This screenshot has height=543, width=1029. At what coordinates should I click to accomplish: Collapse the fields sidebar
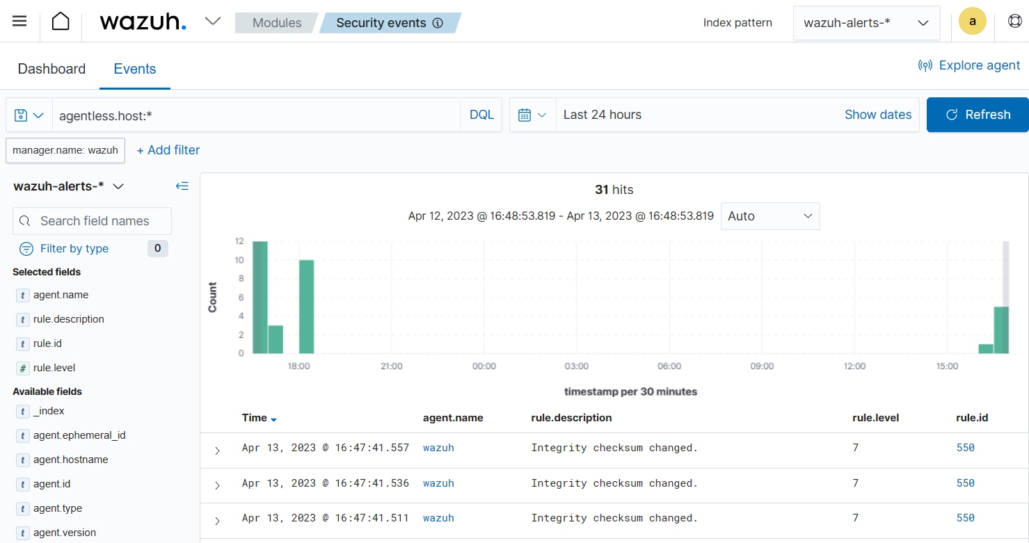pyautogui.click(x=182, y=186)
